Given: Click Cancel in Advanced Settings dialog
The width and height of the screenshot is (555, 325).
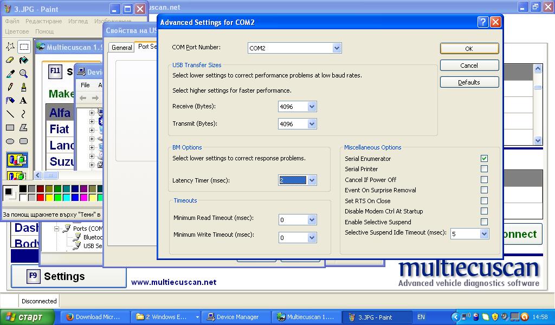Looking at the screenshot, I should [469, 66].
